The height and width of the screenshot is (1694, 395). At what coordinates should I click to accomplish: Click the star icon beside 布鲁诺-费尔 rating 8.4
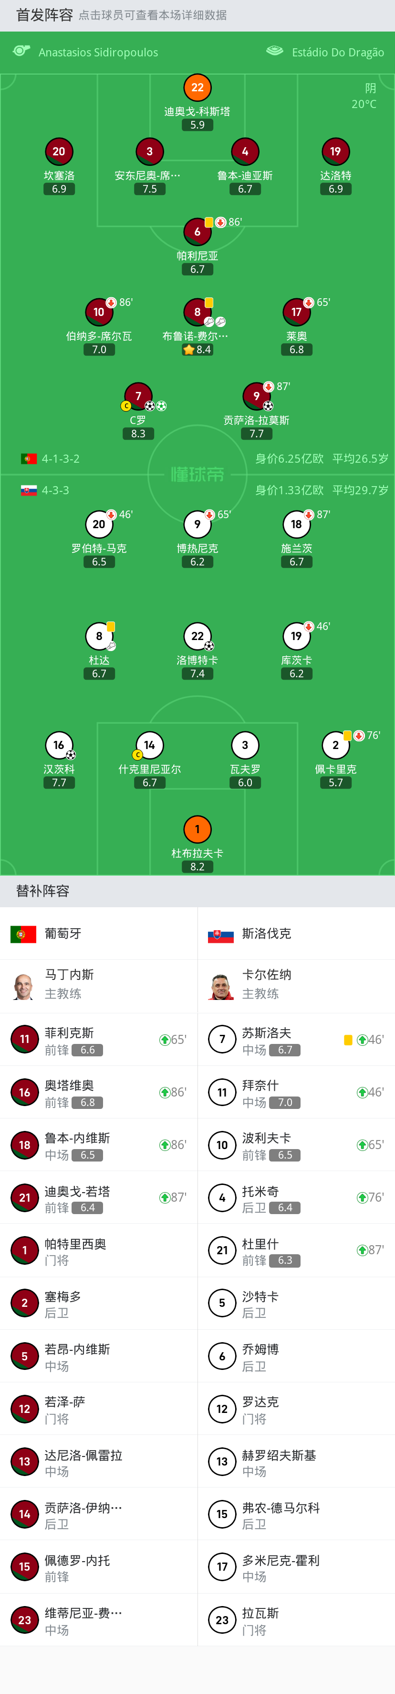[188, 349]
